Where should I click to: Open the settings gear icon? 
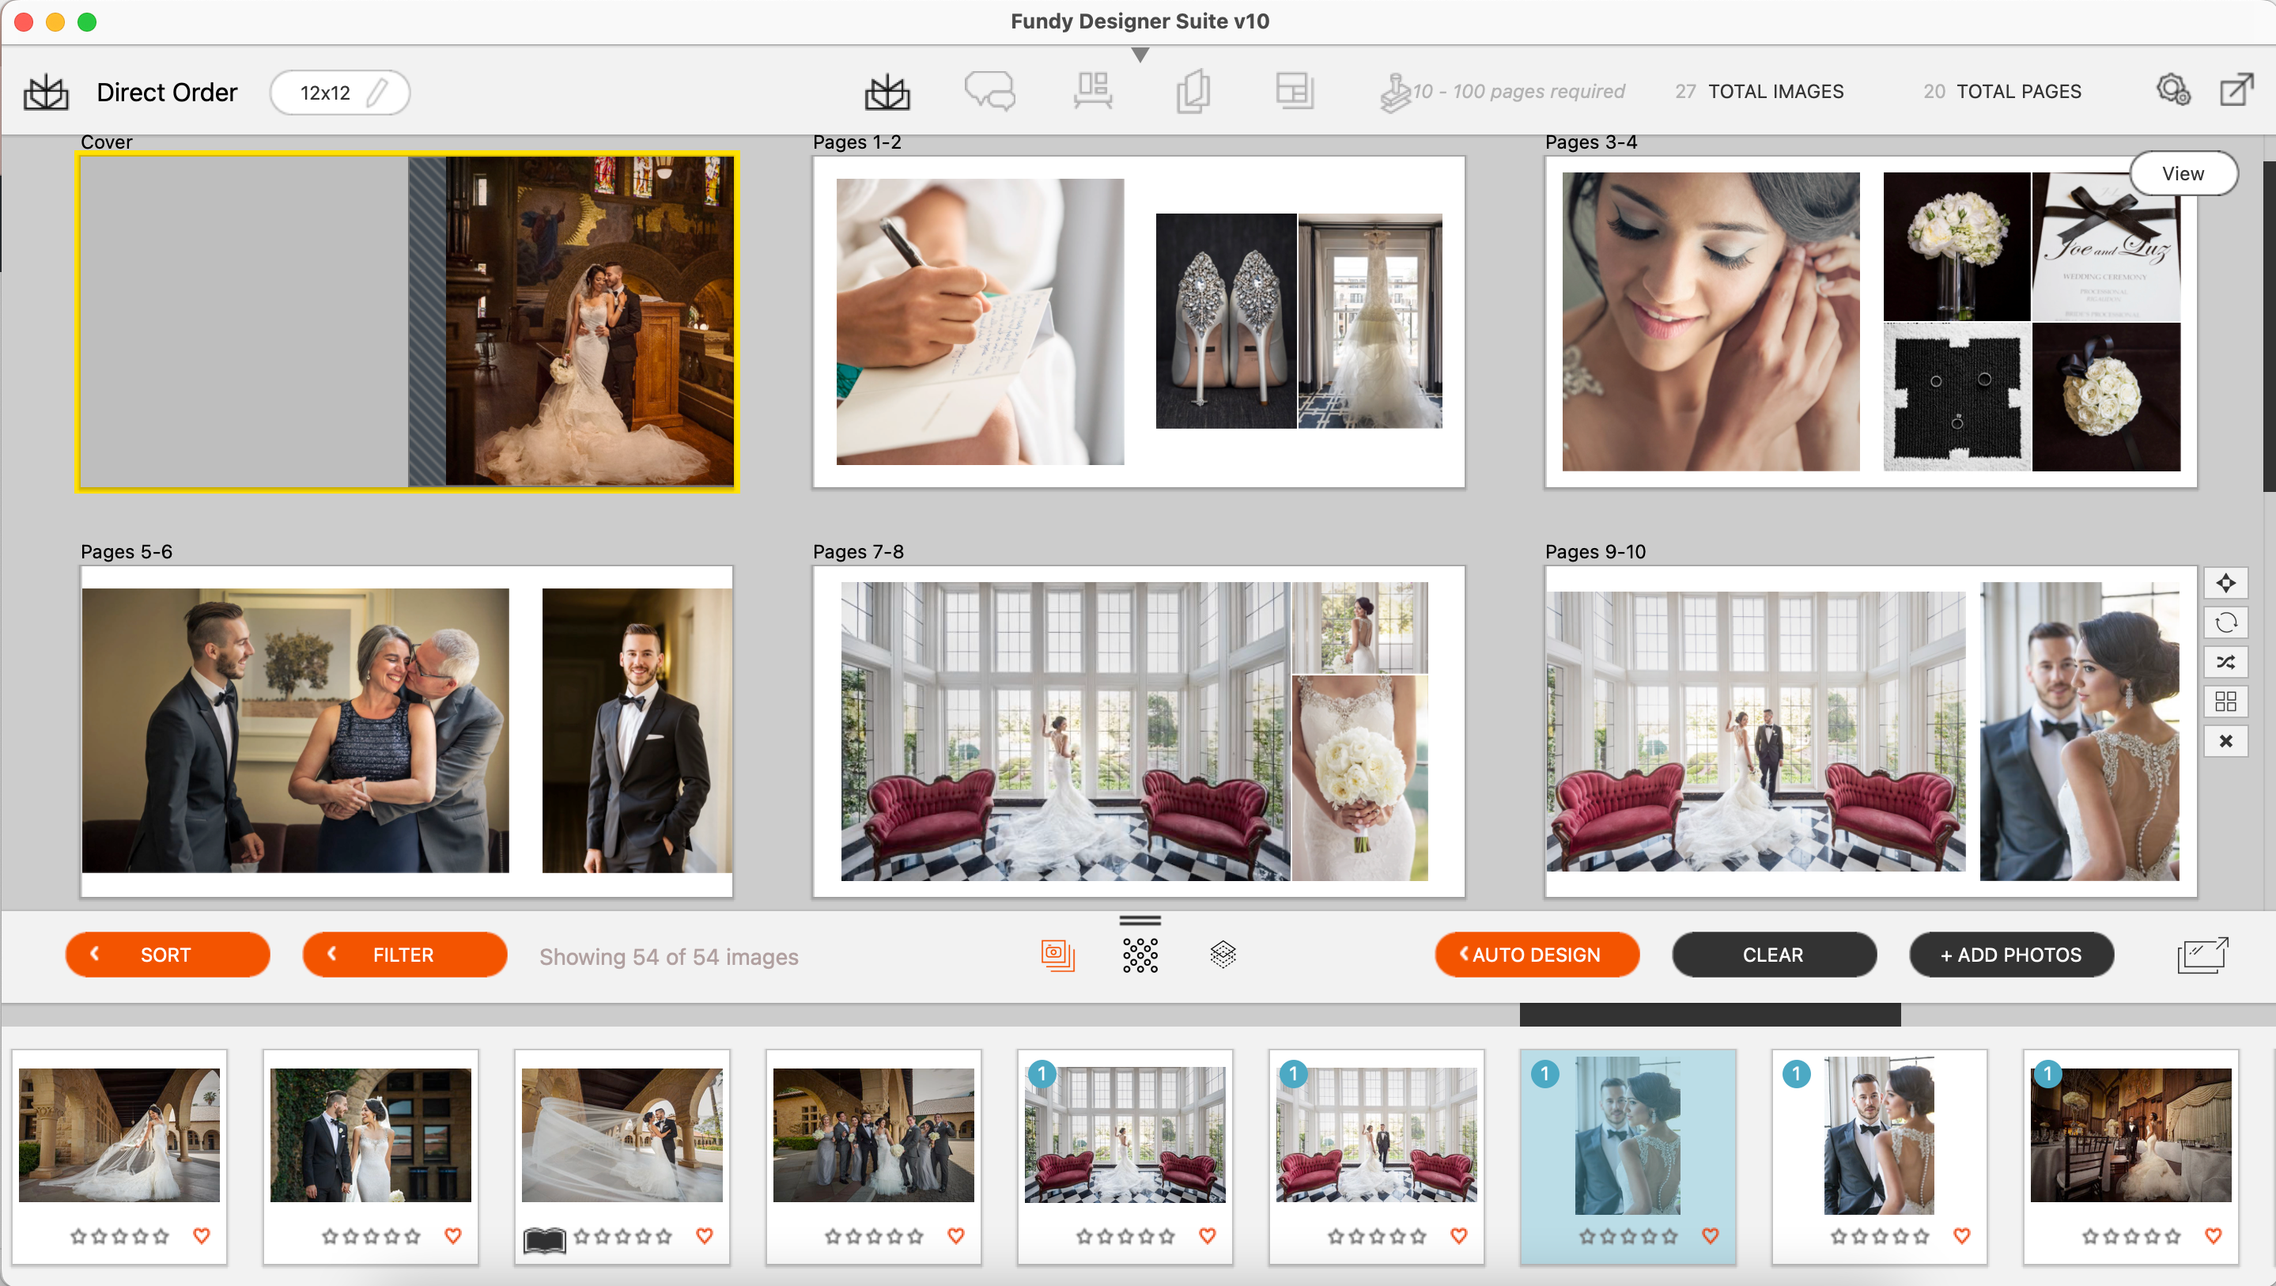point(2172,90)
